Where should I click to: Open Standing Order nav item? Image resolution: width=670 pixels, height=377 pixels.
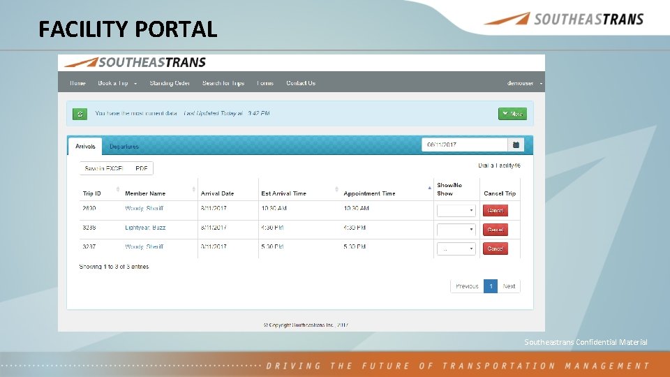pyautogui.click(x=170, y=83)
